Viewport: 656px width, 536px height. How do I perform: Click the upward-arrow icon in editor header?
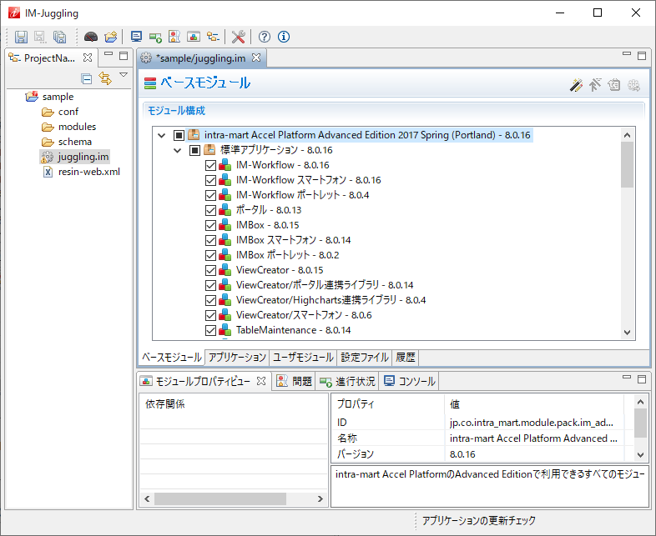pos(595,85)
